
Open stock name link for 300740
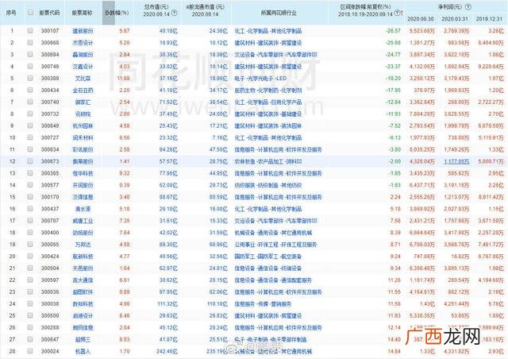coord(83,102)
